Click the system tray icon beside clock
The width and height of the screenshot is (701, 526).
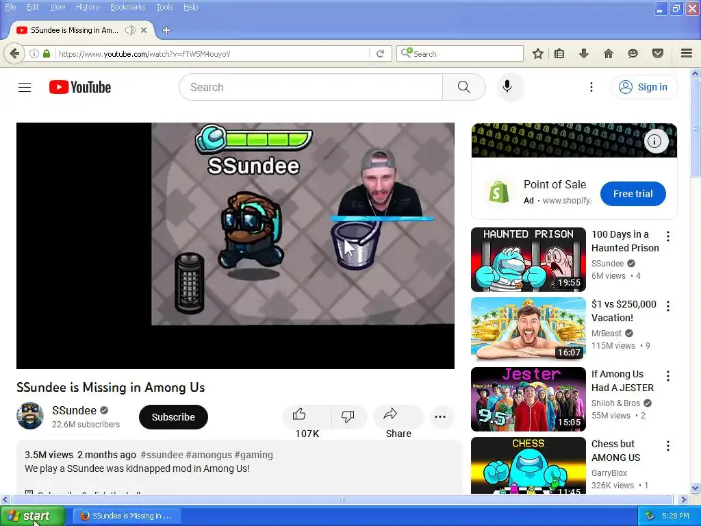650,516
